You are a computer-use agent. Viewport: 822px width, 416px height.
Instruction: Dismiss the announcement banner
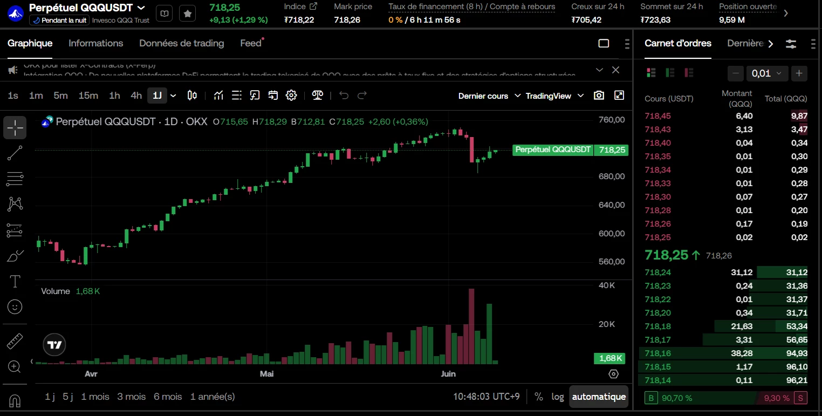click(616, 70)
